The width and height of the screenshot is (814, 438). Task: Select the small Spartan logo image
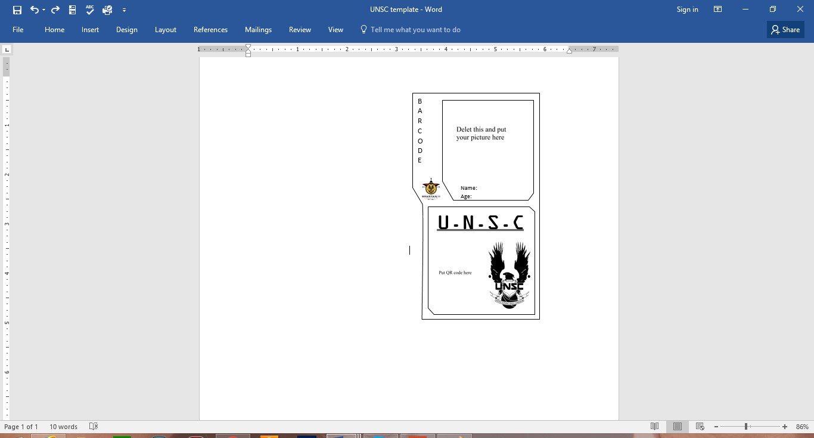pos(431,189)
